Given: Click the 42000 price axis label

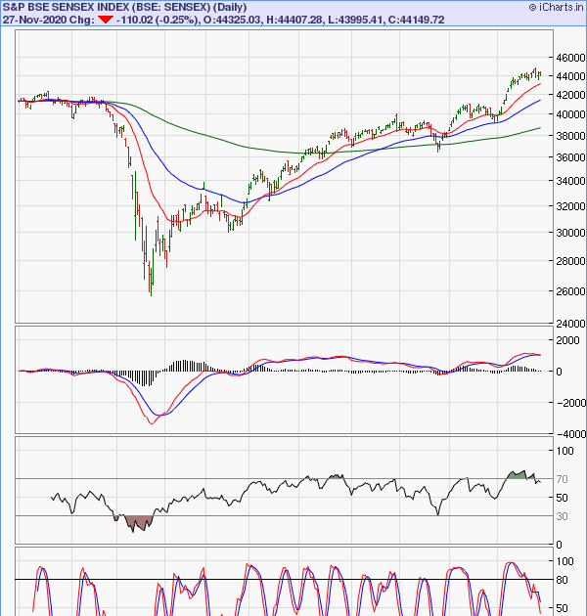Looking at the screenshot, I should coord(570,95).
